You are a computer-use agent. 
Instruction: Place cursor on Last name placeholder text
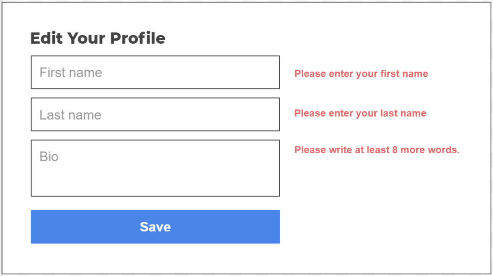[x=70, y=115]
